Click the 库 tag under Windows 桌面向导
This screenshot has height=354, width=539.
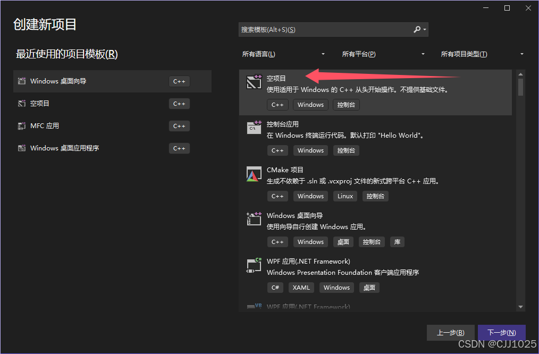[397, 242]
